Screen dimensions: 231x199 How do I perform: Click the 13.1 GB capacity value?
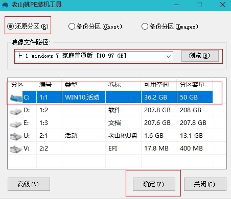coord(191,136)
